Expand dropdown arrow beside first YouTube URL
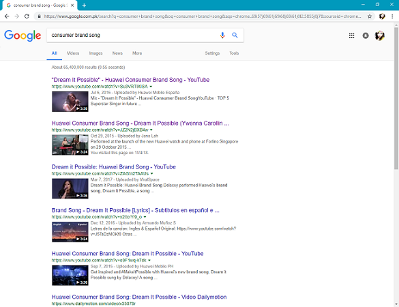Screen dimensions: 399x307 151,87
